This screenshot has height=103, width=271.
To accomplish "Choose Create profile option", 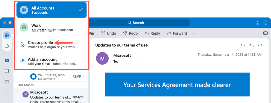I will tap(52, 44).
